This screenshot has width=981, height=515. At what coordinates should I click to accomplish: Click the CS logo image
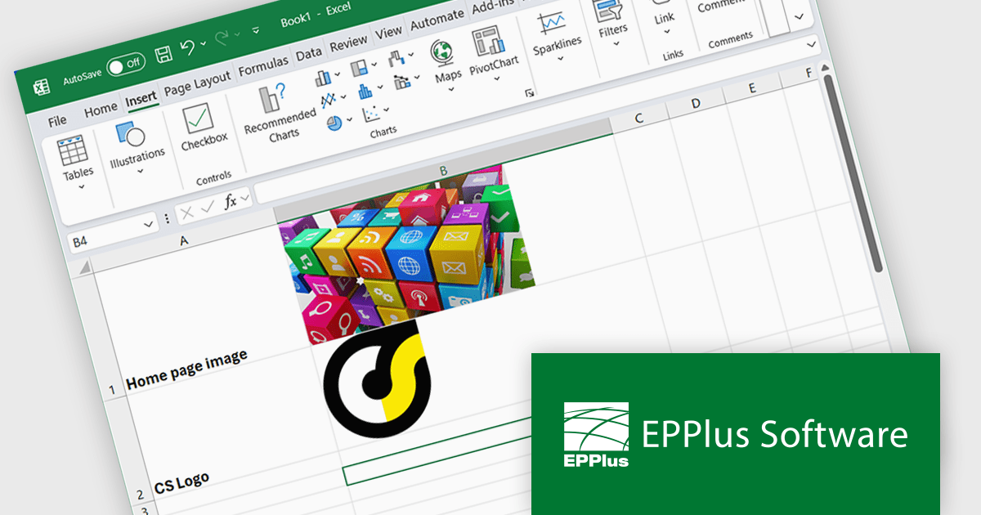click(x=376, y=378)
